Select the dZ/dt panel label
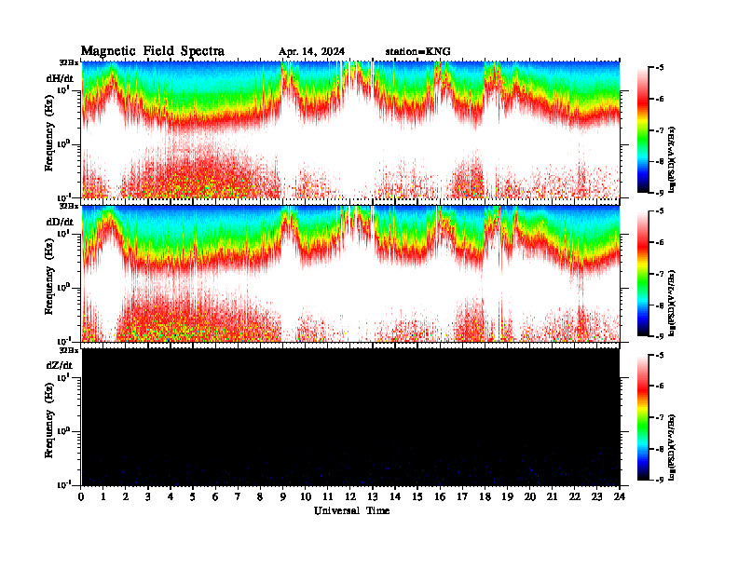Screen dimensions: 738x570 60,365
